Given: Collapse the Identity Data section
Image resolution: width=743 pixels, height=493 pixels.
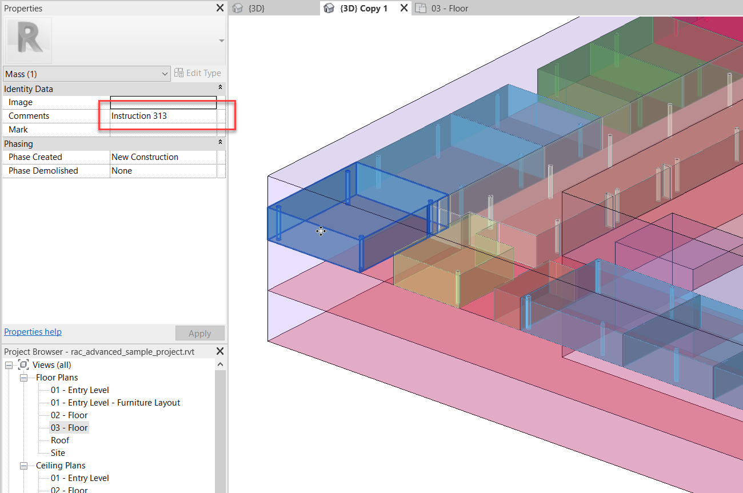Looking at the screenshot, I should coord(221,89).
